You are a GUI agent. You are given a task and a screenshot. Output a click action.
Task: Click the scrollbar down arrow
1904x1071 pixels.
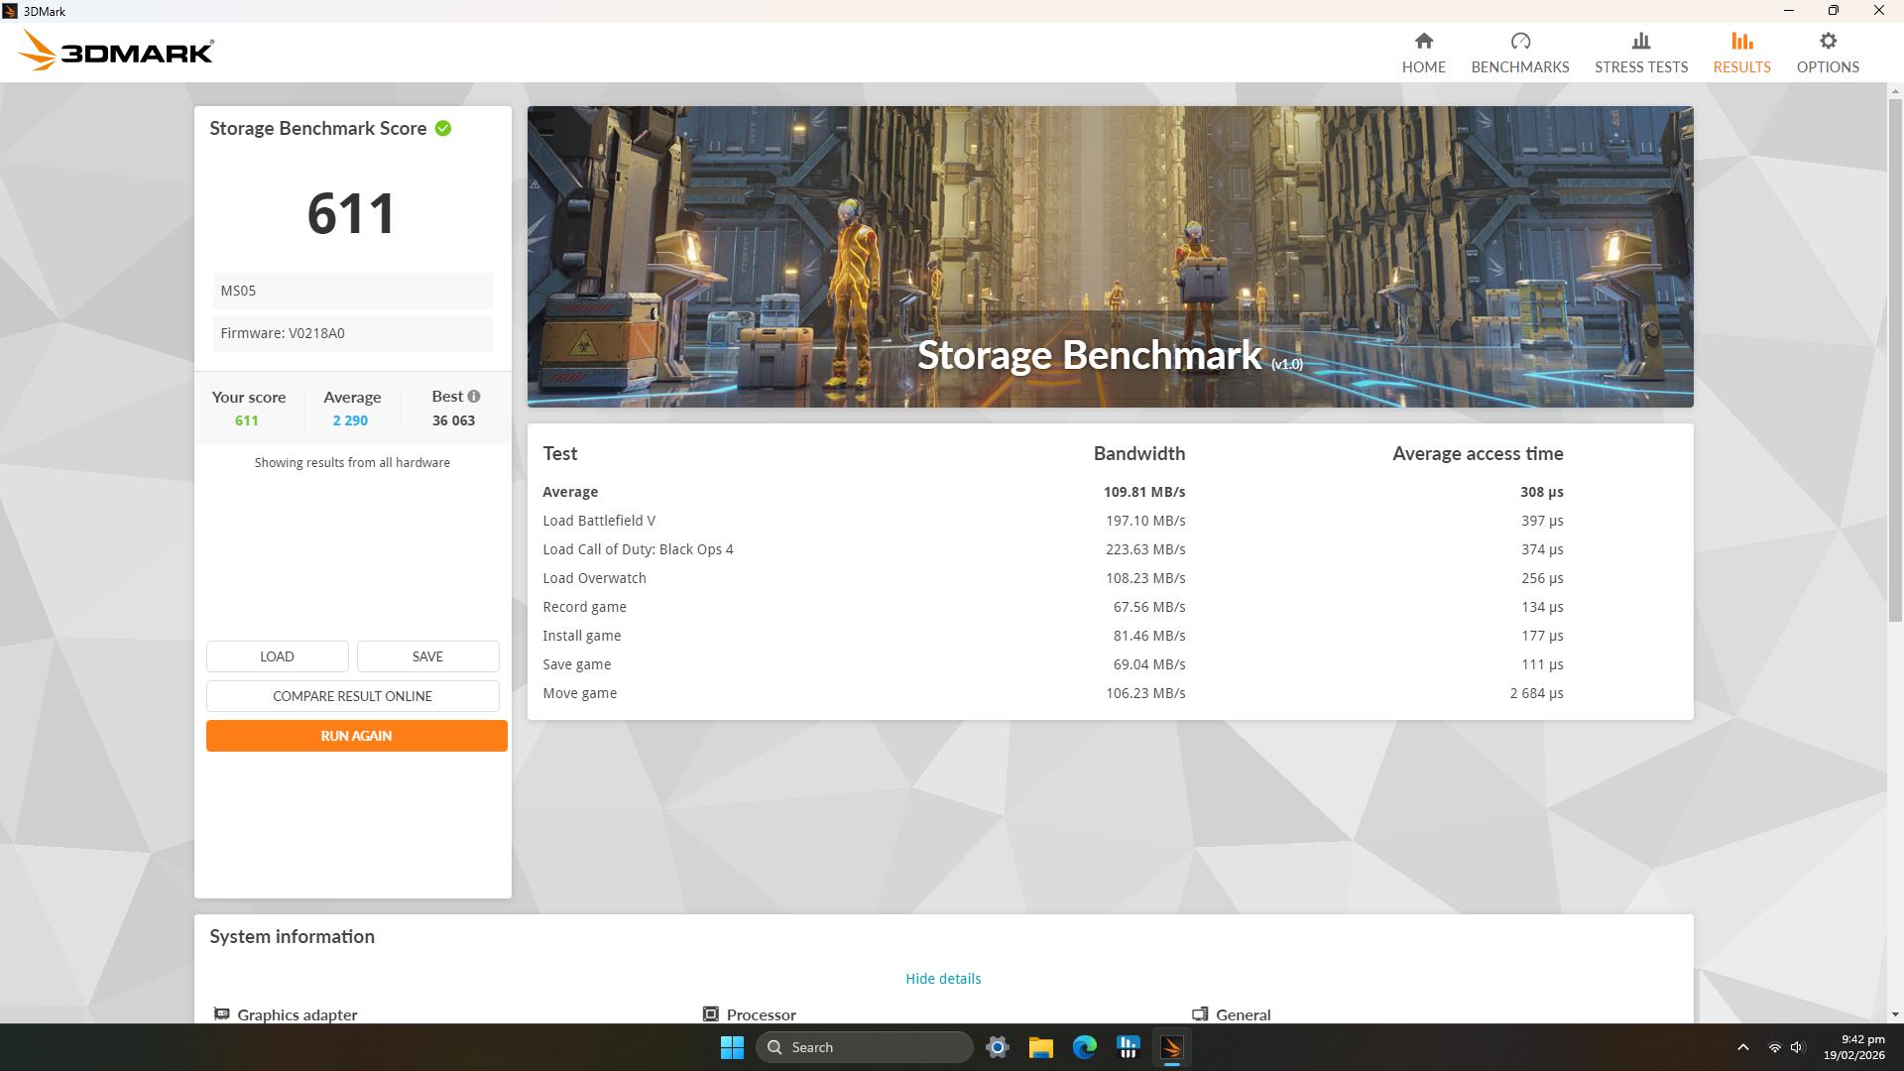point(1895,1014)
